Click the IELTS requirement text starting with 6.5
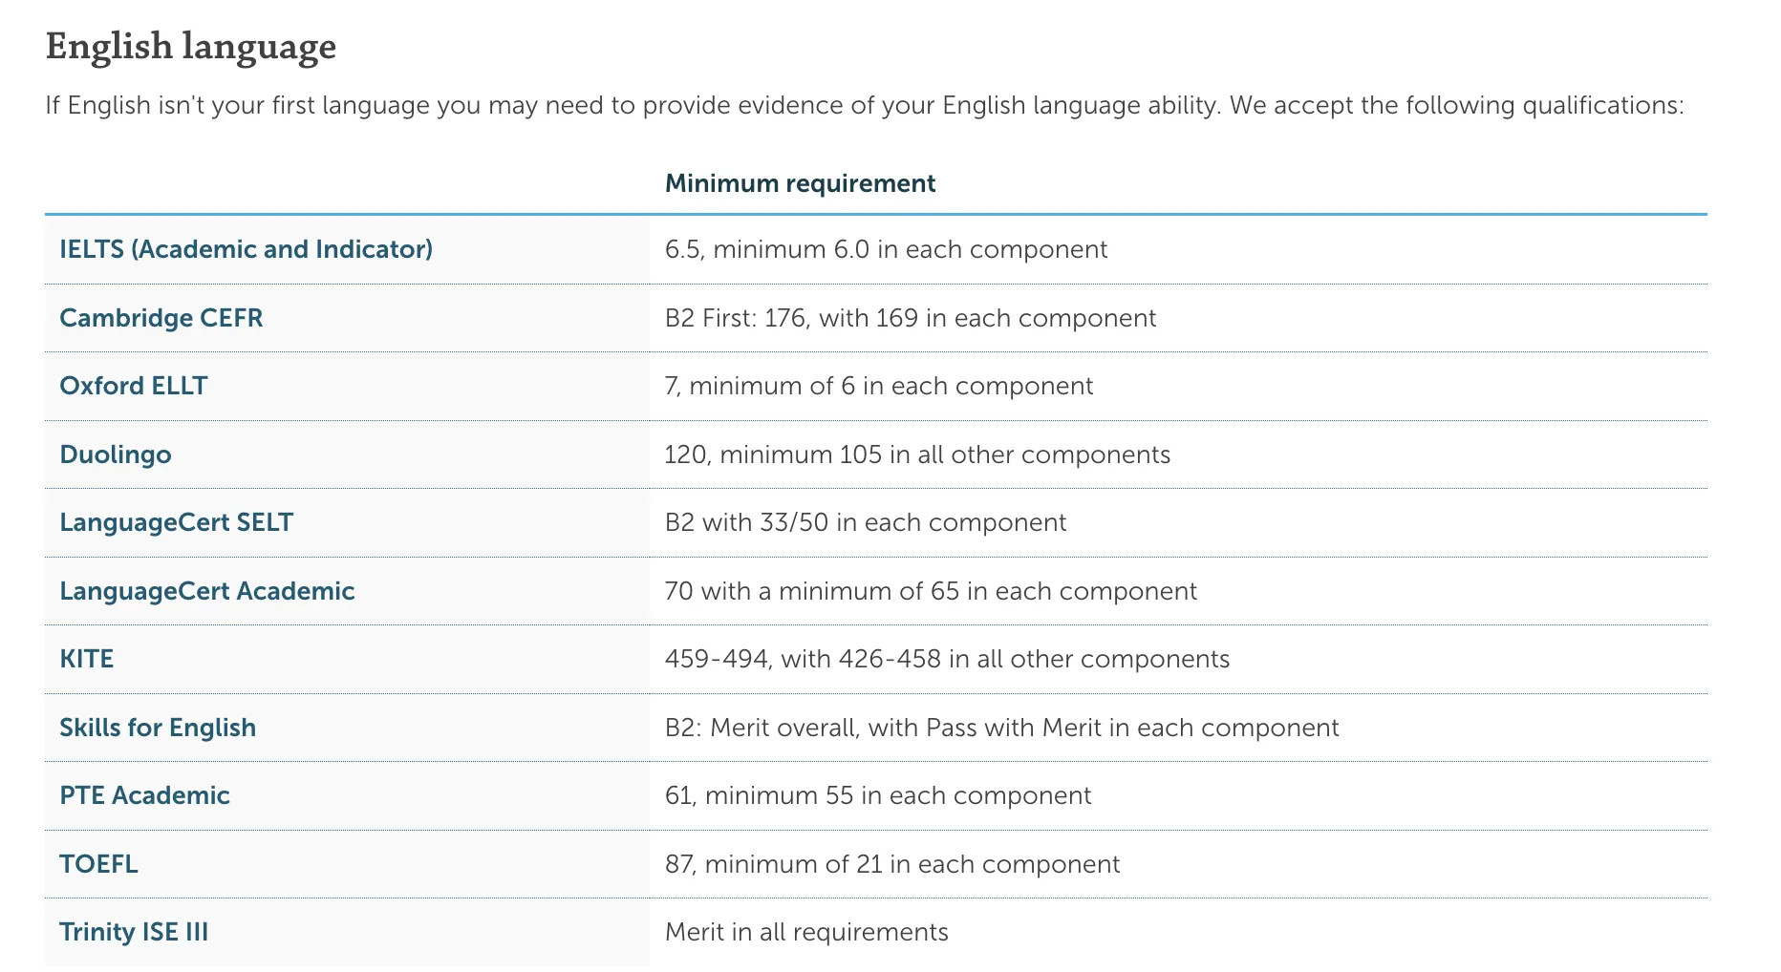The image size is (1781, 972). (x=886, y=249)
